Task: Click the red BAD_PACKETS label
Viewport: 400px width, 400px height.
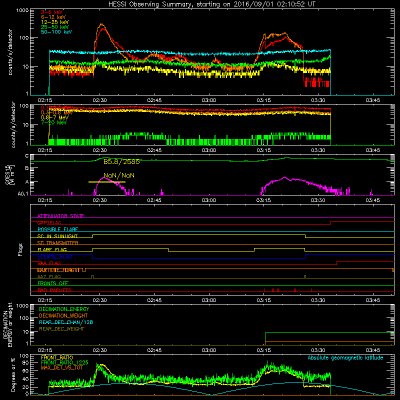Action: click(x=54, y=290)
